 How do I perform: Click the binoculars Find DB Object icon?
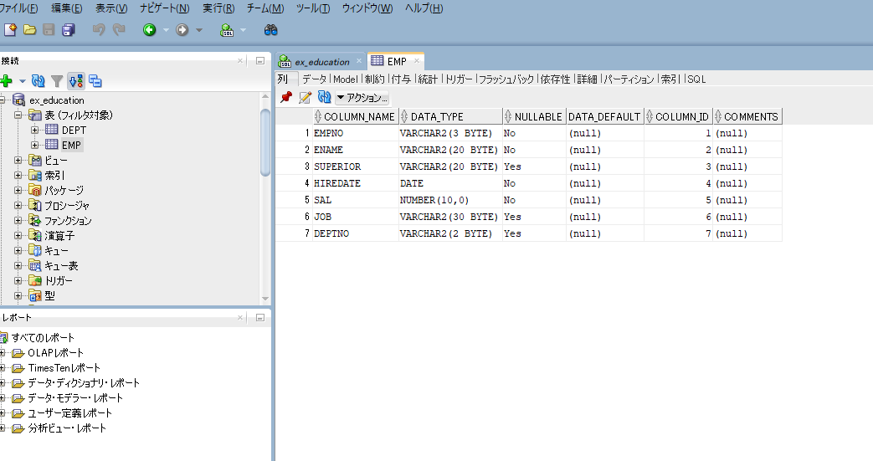(270, 30)
